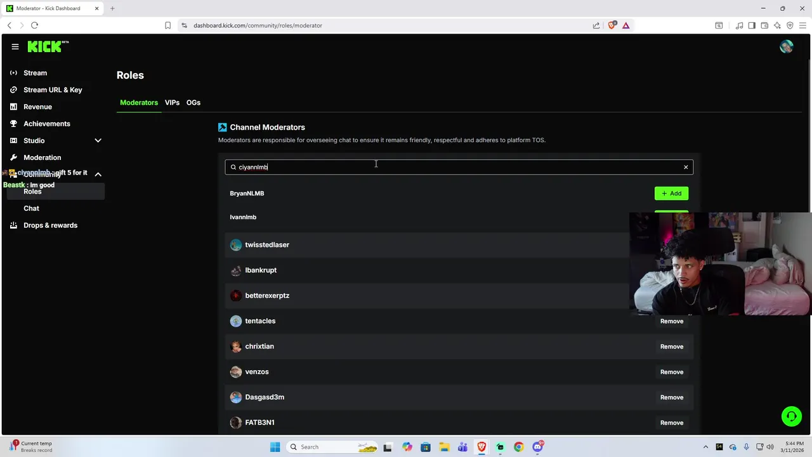This screenshot has width=812, height=457.
Task: Open the weather widget on taskbar
Action: click(32, 447)
